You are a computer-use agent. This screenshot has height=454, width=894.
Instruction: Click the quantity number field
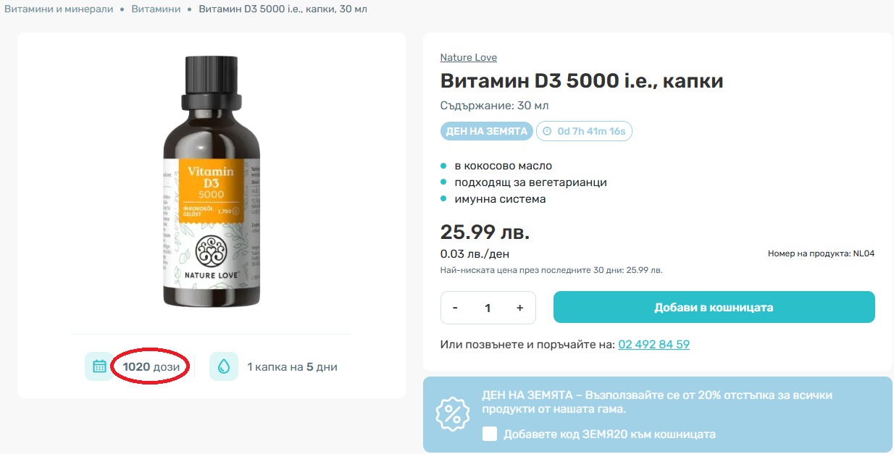488,308
